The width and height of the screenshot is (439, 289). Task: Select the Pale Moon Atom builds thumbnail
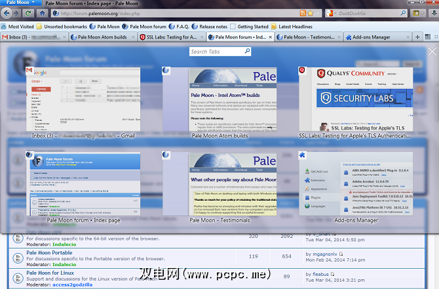point(220,99)
